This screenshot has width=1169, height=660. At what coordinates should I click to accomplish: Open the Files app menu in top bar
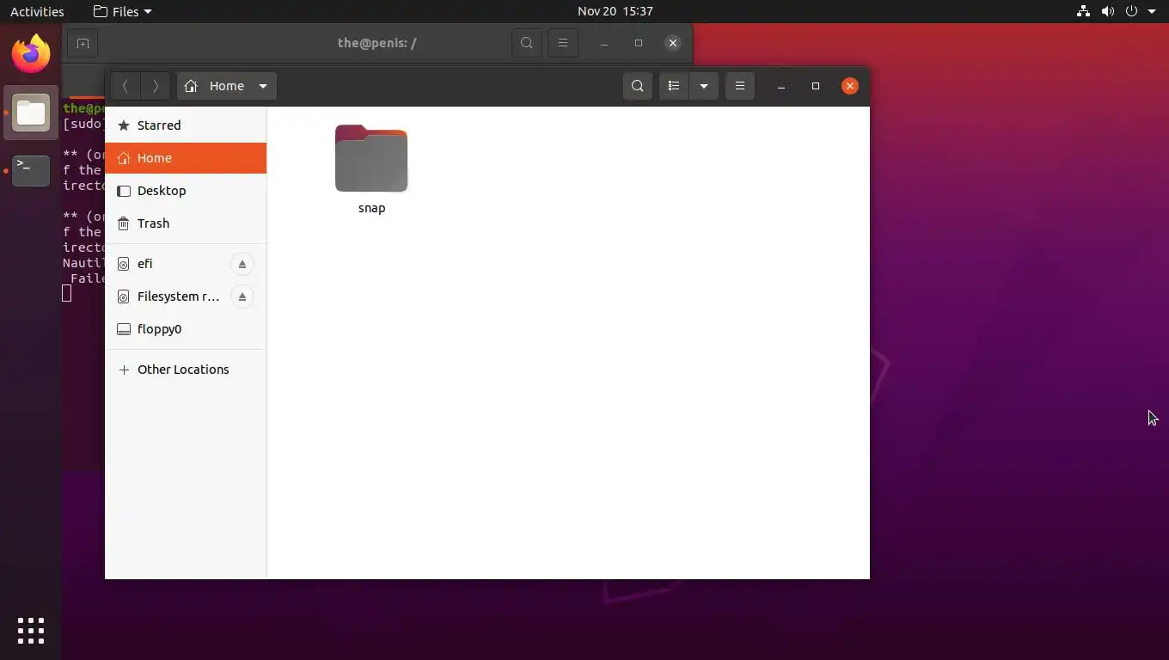click(122, 11)
